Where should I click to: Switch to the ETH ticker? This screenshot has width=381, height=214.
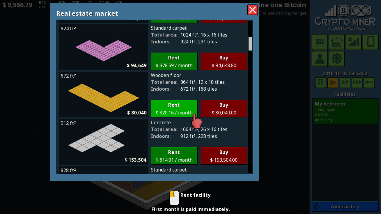(x=62, y=2)
